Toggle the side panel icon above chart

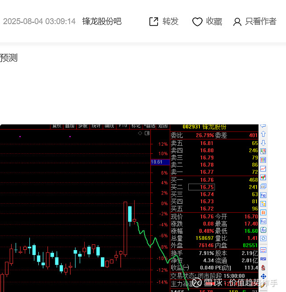[147, 133]
